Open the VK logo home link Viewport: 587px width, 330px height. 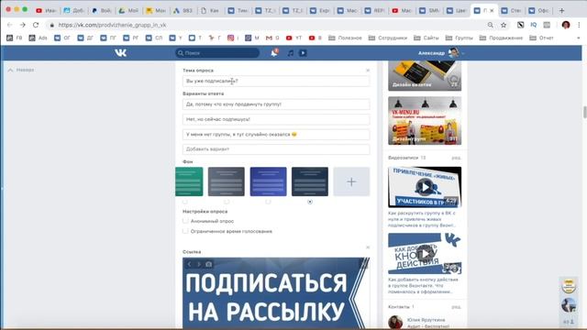(120, 53)
